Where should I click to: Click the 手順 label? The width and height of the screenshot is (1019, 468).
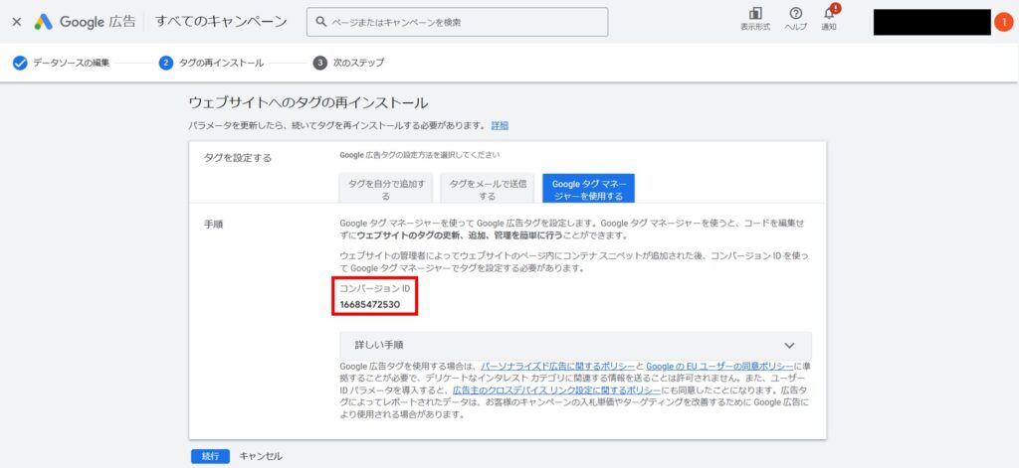213,225
